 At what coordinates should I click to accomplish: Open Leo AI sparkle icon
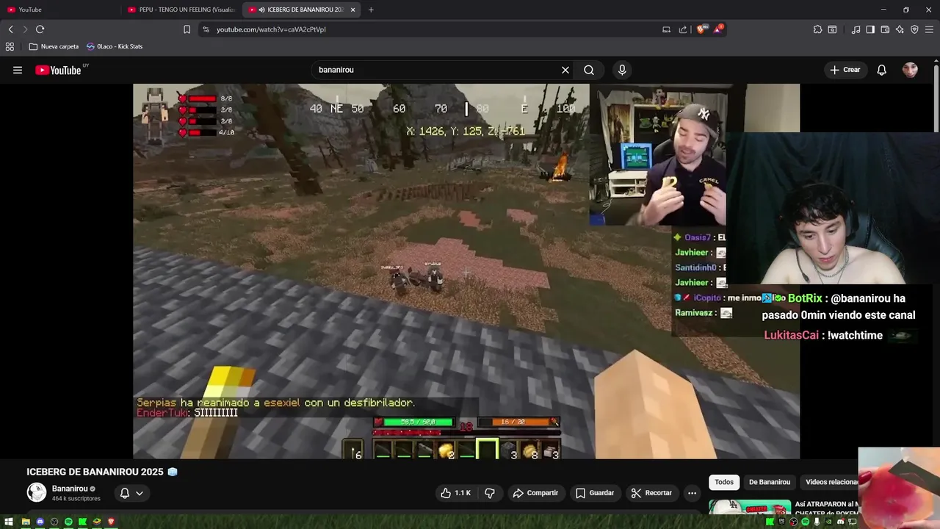(900, 29)
